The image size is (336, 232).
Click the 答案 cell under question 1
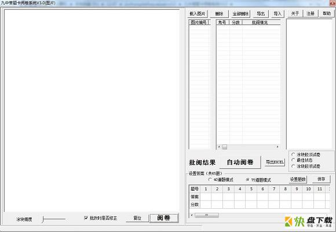click(206, 197)
